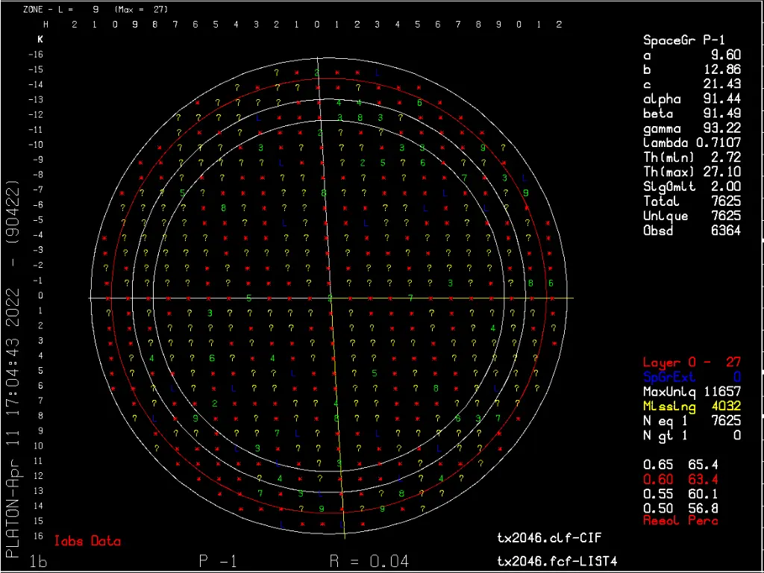Click the 'K' axis header label
Screen dimensions: 764x573
40,40
